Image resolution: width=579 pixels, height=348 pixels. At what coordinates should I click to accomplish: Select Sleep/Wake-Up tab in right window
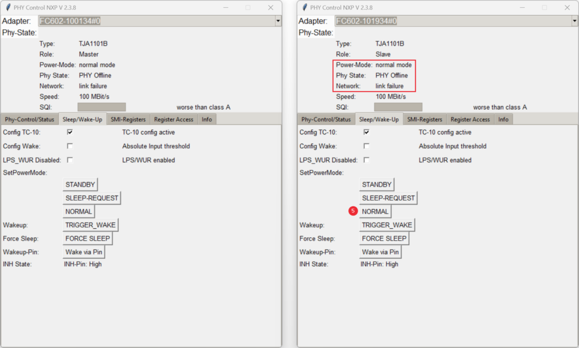point(379,119)
